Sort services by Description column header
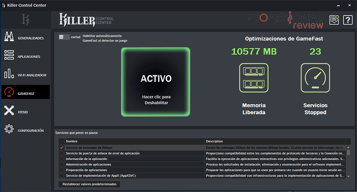The height and width of the screenshot is (192, 357). coord(275,141)
